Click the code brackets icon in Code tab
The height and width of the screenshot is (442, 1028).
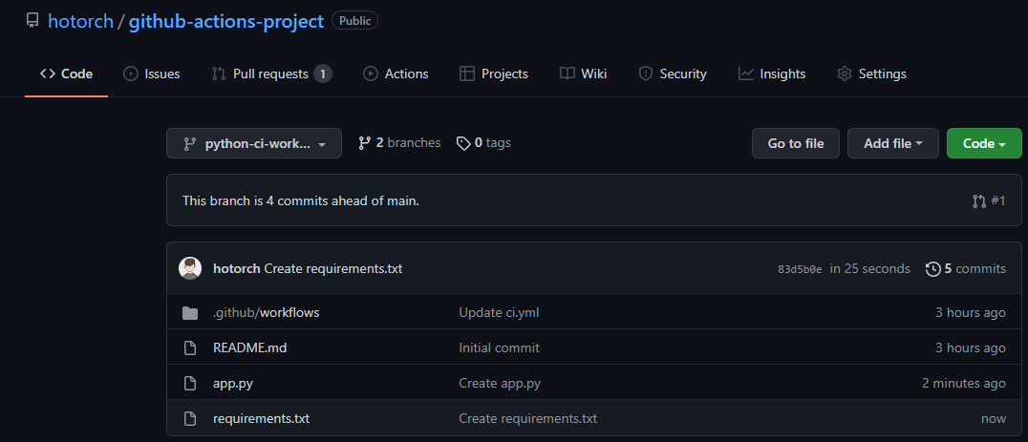point(47,74)
